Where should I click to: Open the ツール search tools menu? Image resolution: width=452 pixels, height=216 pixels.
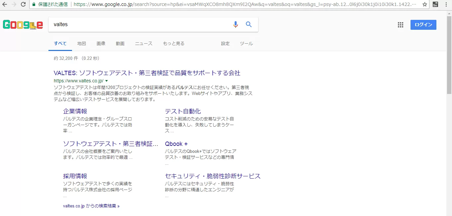246,43
